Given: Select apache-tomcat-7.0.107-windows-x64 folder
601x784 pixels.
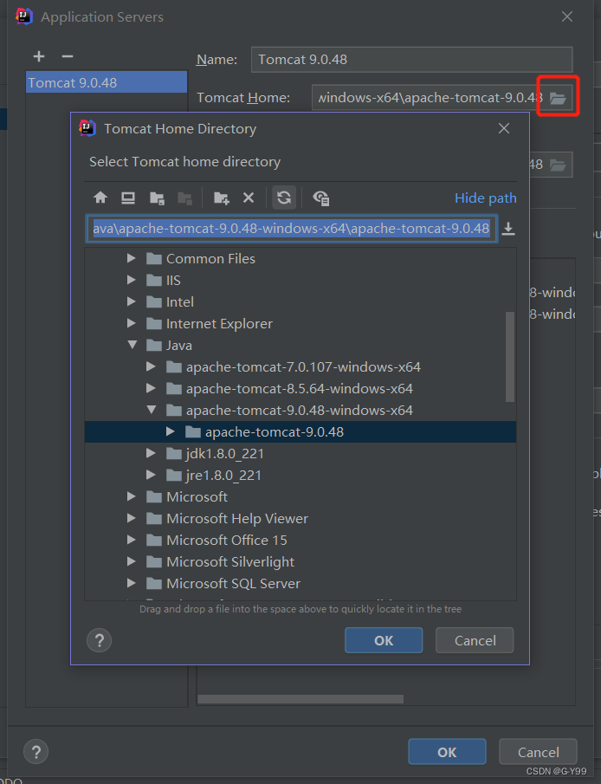Looking at the screenshot, I should click(x=300, y=366).
